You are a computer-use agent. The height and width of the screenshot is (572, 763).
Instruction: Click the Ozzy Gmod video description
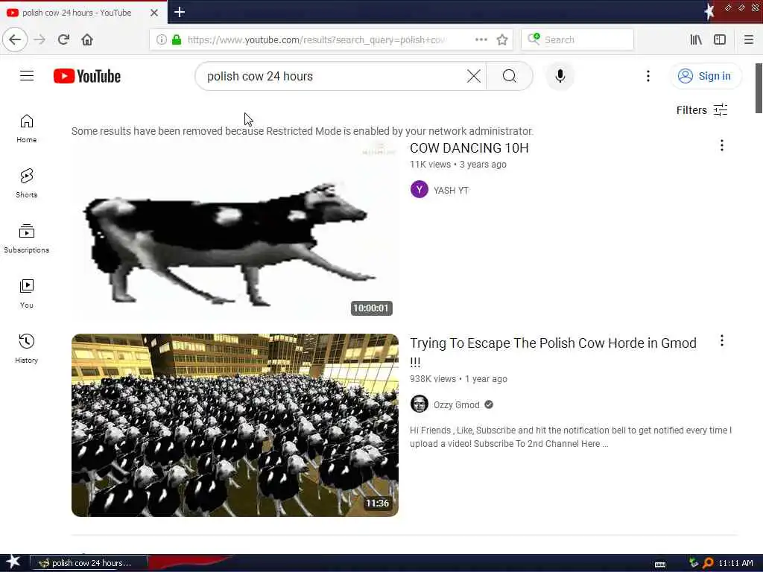[571, 436]
